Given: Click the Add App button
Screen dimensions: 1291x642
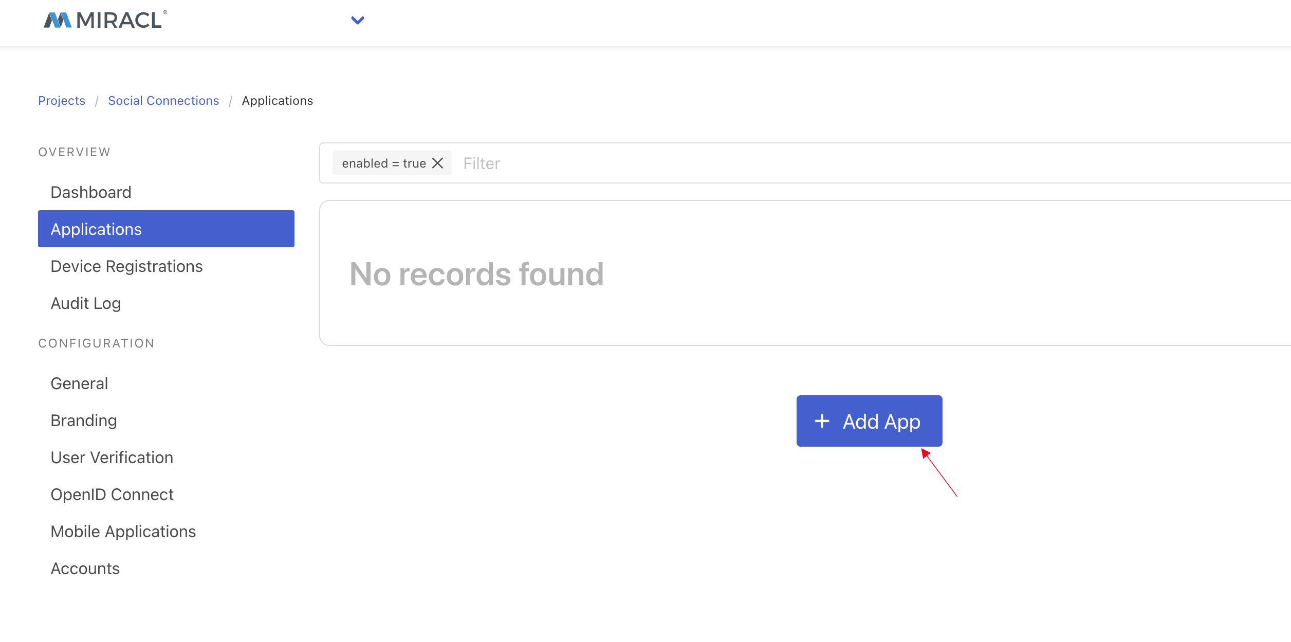Looking at the screenshot, I should (869, 420).
